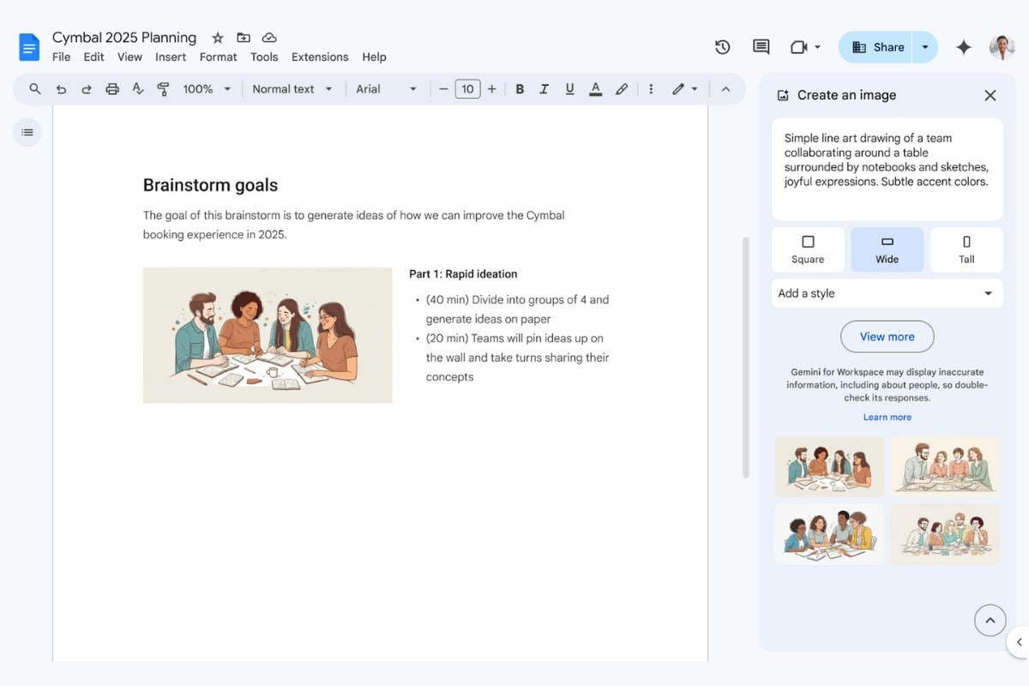Select the top-right generated image thumbnail
This screenshot has height=686, width=1029.
tap(944, 466)
